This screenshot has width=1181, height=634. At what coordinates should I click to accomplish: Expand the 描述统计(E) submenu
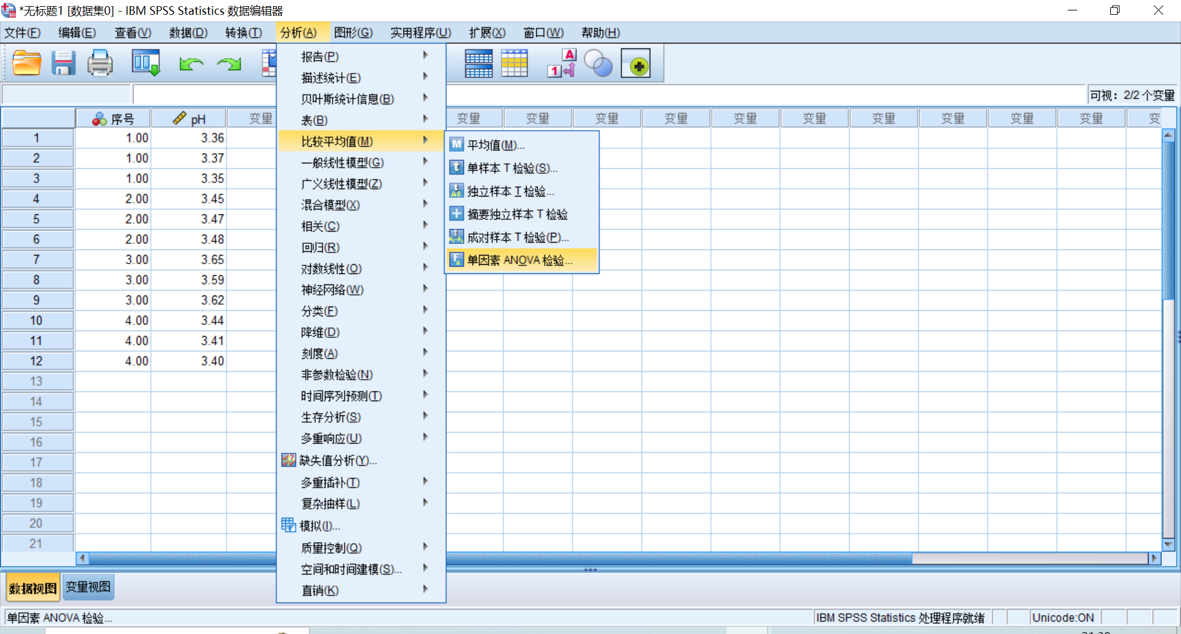coord(330,78)
